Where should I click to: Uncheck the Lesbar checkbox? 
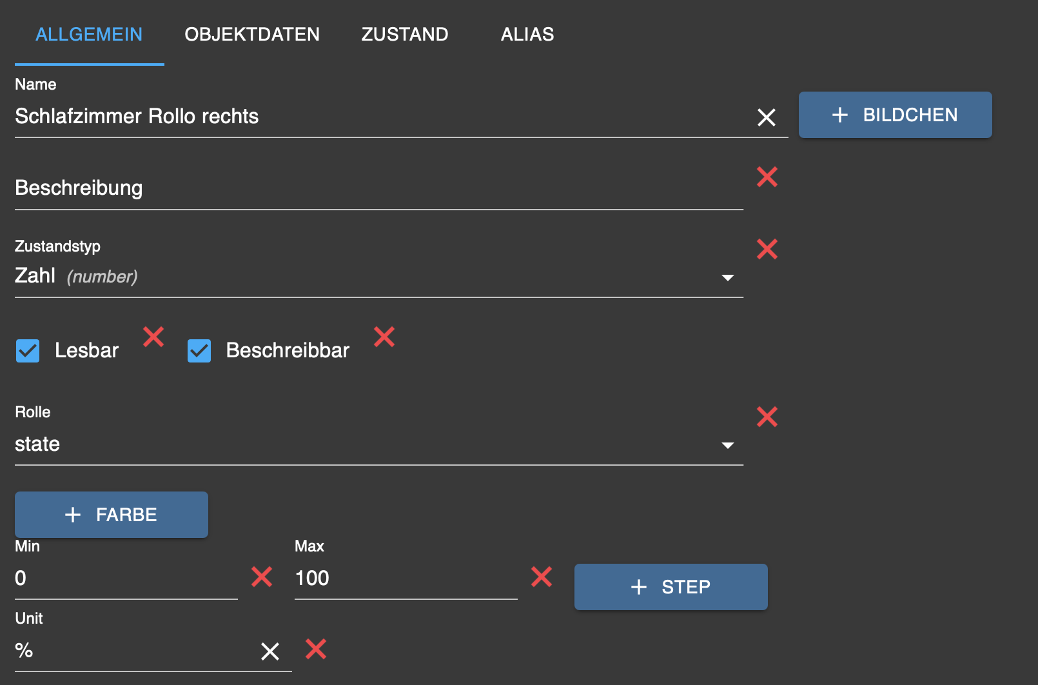(x=28, y=351)
